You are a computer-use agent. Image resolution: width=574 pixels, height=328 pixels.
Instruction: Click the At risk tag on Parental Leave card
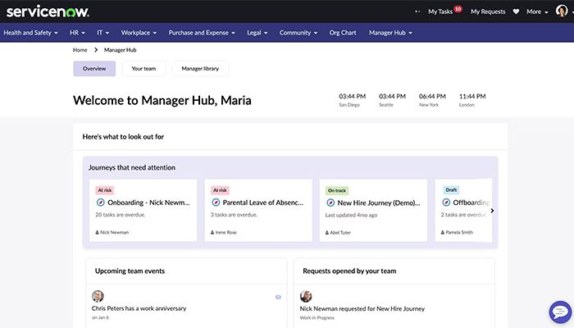click(x=220, y=190)
